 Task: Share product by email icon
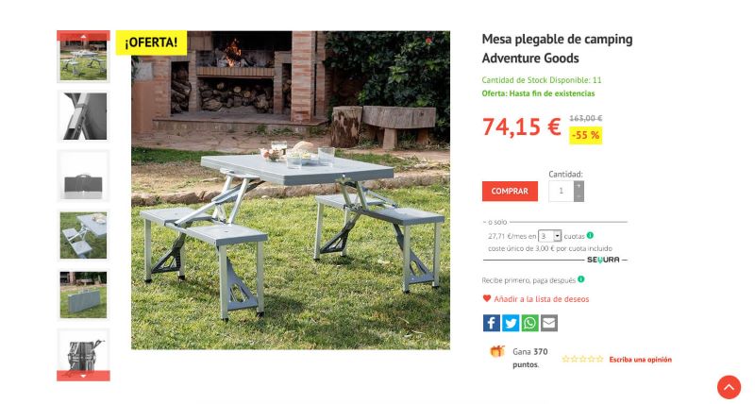pos(549,323)
